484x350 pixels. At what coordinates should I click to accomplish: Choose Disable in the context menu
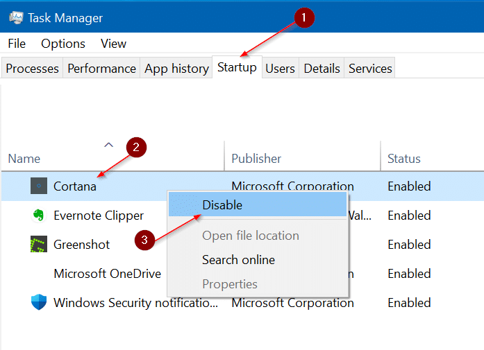click(258, 205)
